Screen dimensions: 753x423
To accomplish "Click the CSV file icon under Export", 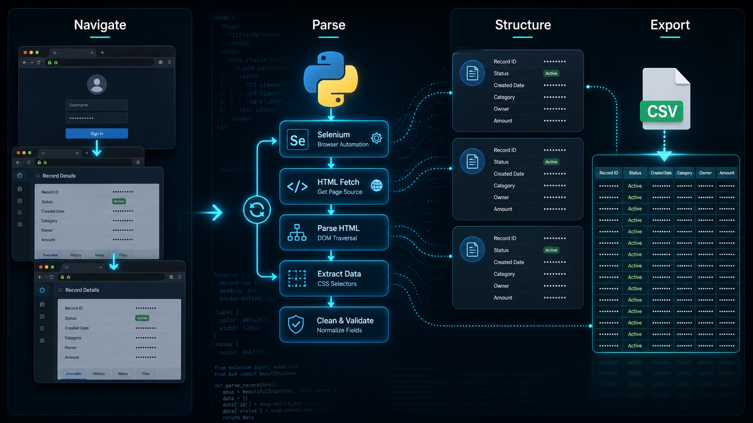I will tap(665, 99).
